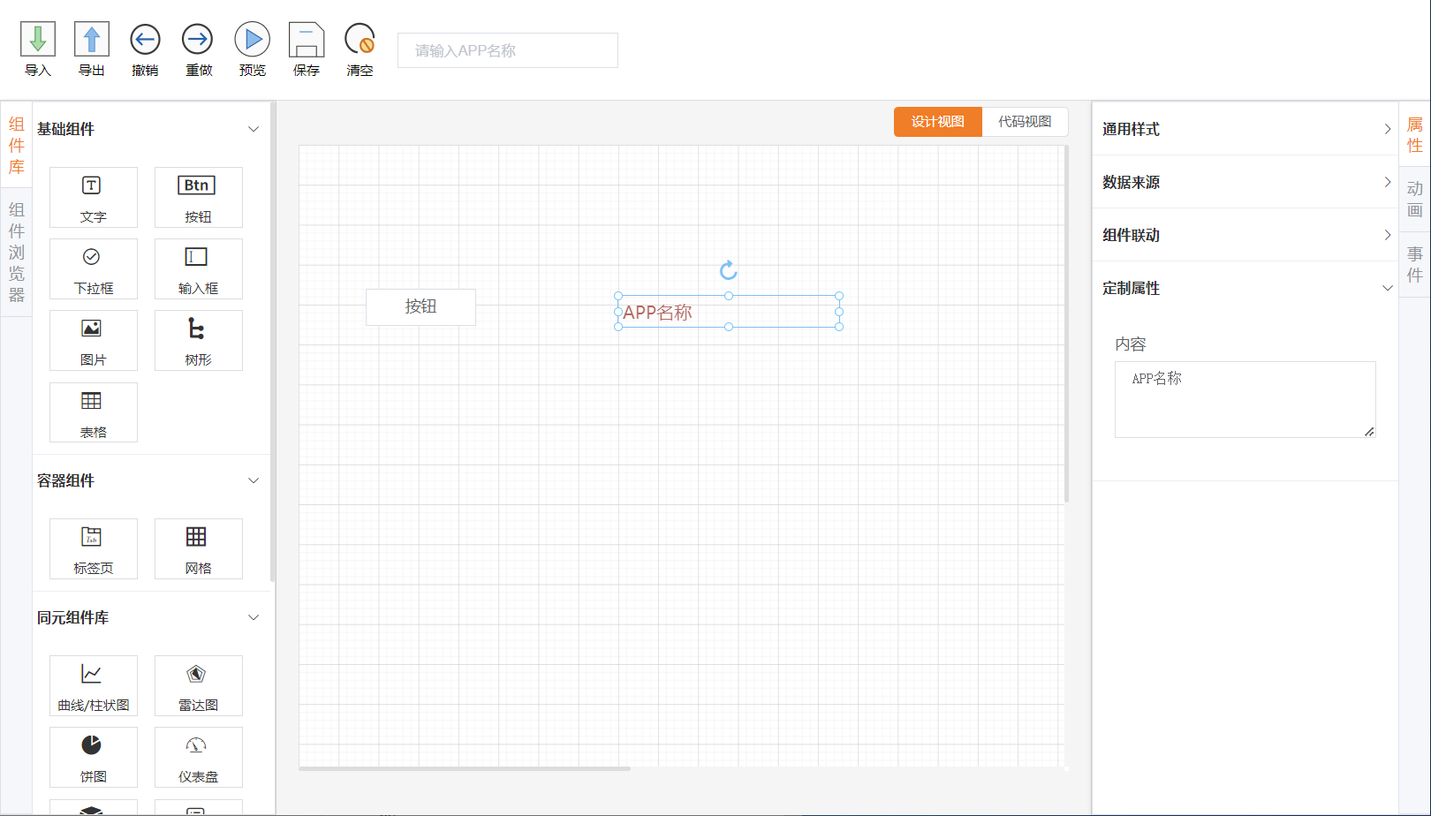Select the 仪表盘 gauge component

click(x=199, y=758)
